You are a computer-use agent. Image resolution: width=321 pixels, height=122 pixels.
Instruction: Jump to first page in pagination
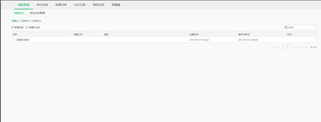tap(275, 48)
